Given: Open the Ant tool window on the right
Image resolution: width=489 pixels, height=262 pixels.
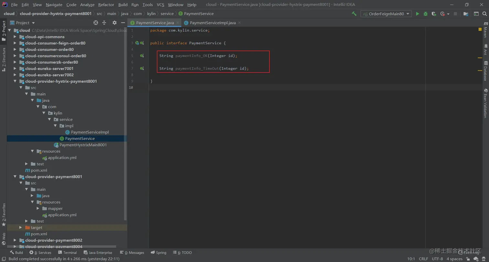Looking at the screenshot, I should pos(485,49).
